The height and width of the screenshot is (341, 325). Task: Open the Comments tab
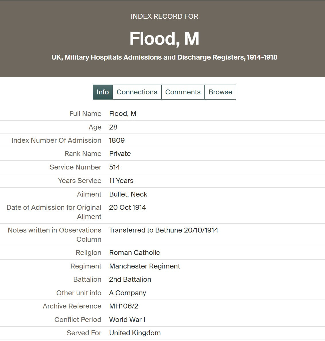click(183, 92)
